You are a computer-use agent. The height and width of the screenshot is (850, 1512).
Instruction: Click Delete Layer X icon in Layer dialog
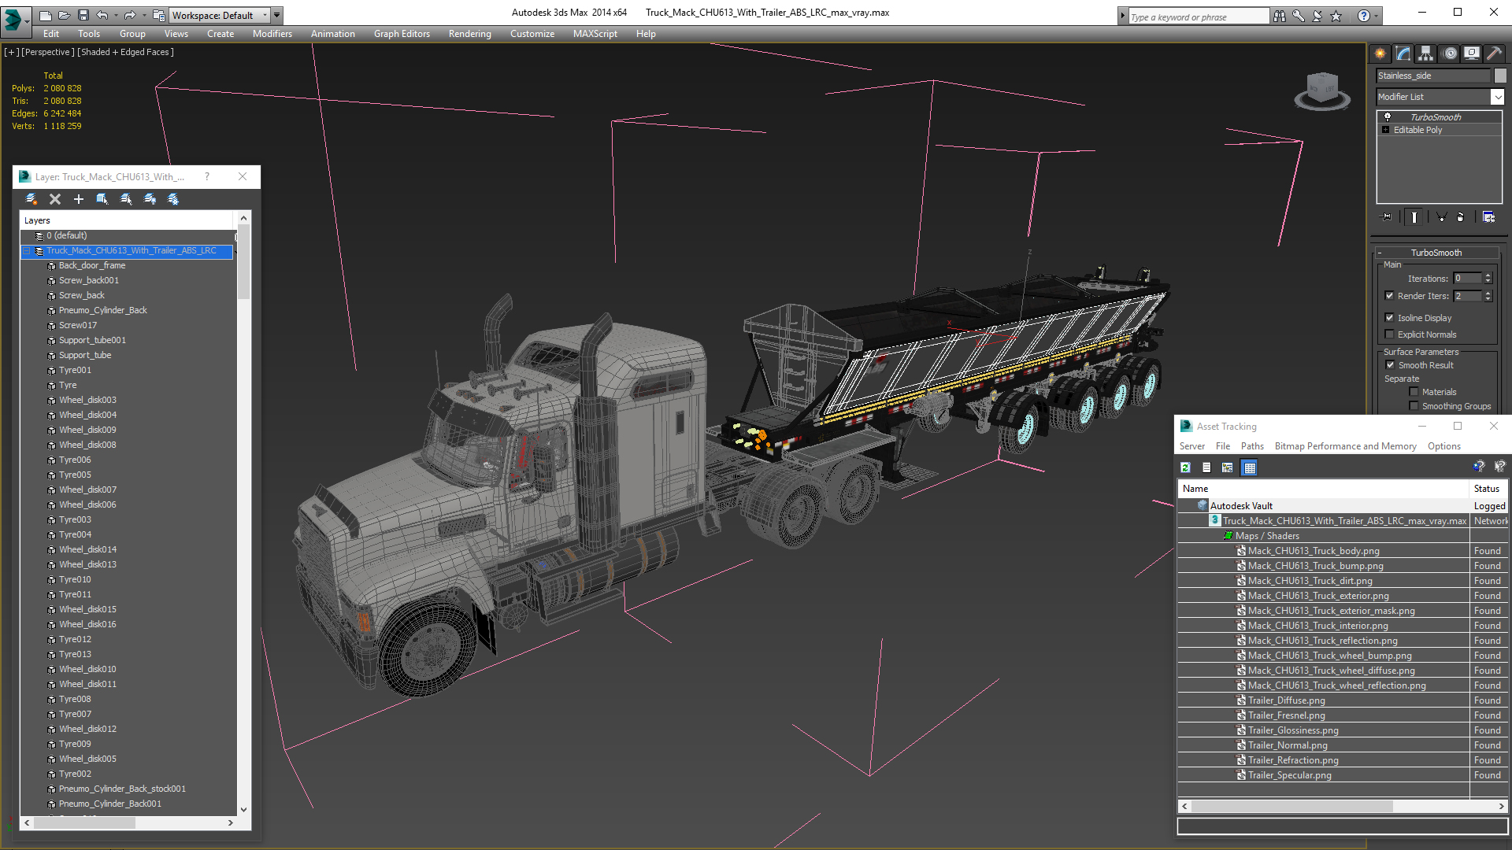coord(55,199)
